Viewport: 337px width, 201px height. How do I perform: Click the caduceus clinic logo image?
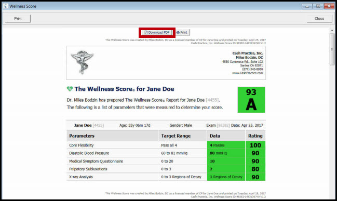click(x=82, y=62)
